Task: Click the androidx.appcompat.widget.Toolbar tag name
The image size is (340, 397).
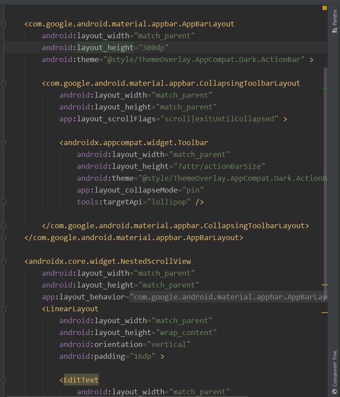Action: coord(134,143)
